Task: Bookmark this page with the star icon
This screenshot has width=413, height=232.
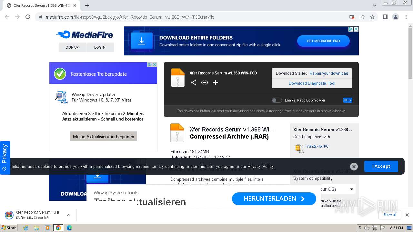Action: coord(372,17)
